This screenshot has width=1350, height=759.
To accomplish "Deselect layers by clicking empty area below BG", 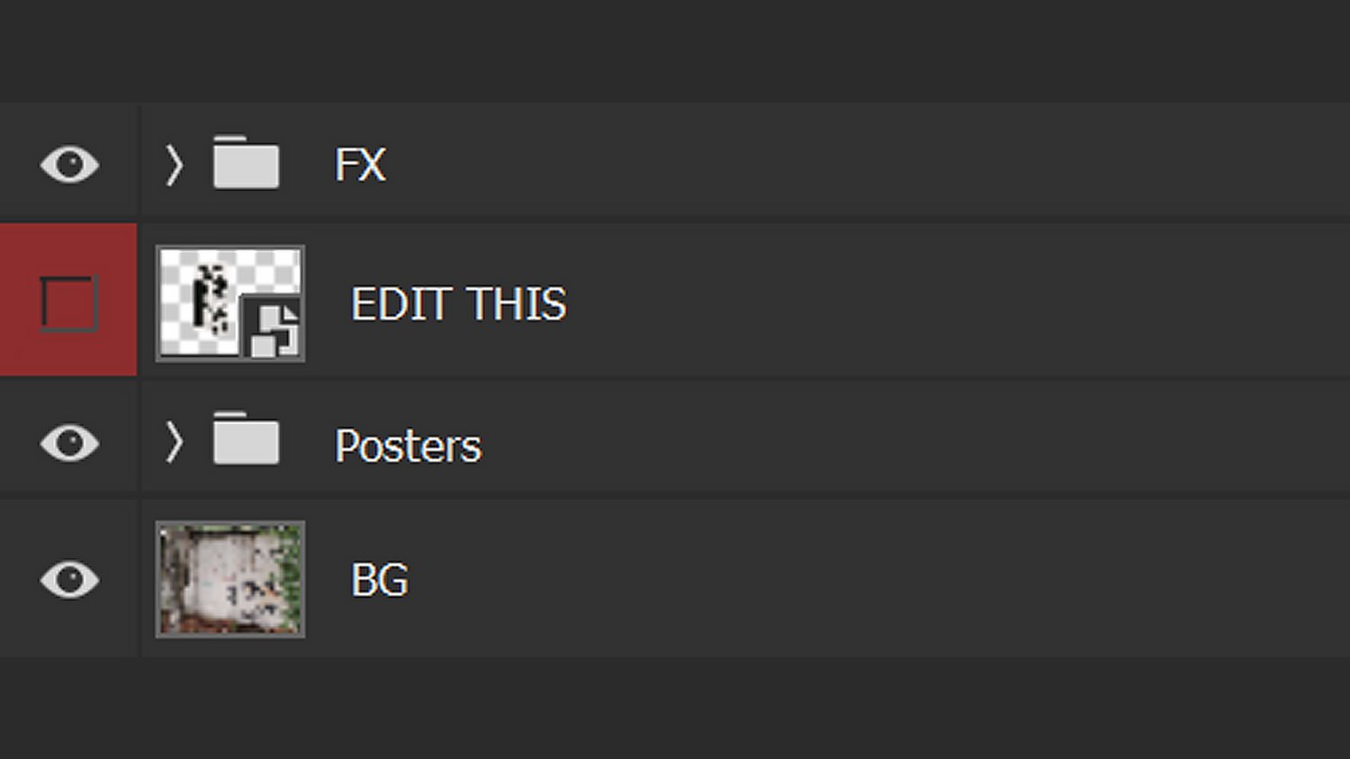I will click(x=675, y=708).
